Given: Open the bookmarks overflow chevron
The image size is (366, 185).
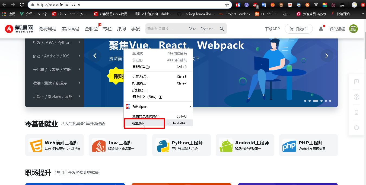Looking at the screenshot, I should 363,14.
